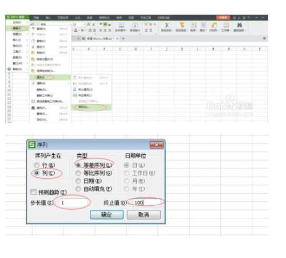Add a new document tab with plus icon
The height and width of the screenshot is (258, 286).
click(x=123, y=38)
